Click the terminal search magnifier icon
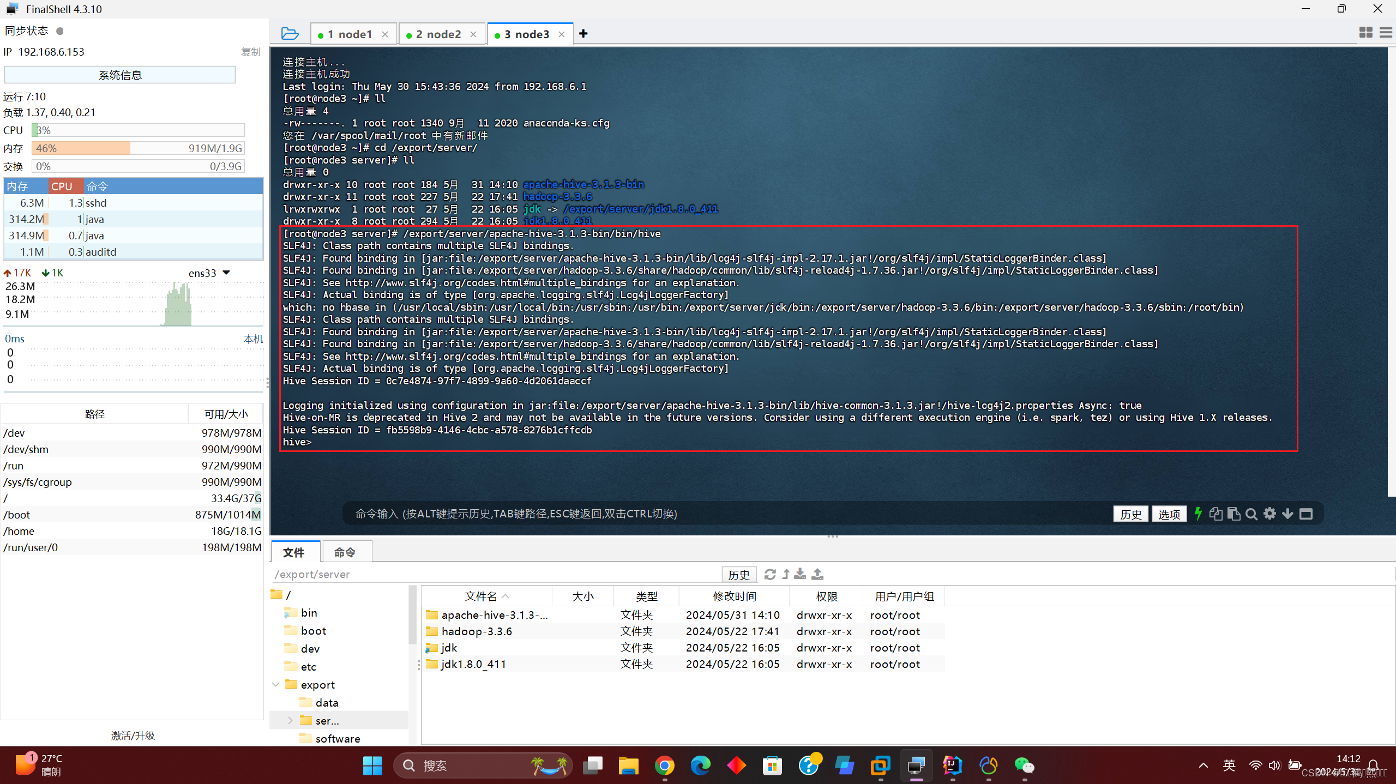Viewport: 1396px width, 784px height. click(1251, 514)
